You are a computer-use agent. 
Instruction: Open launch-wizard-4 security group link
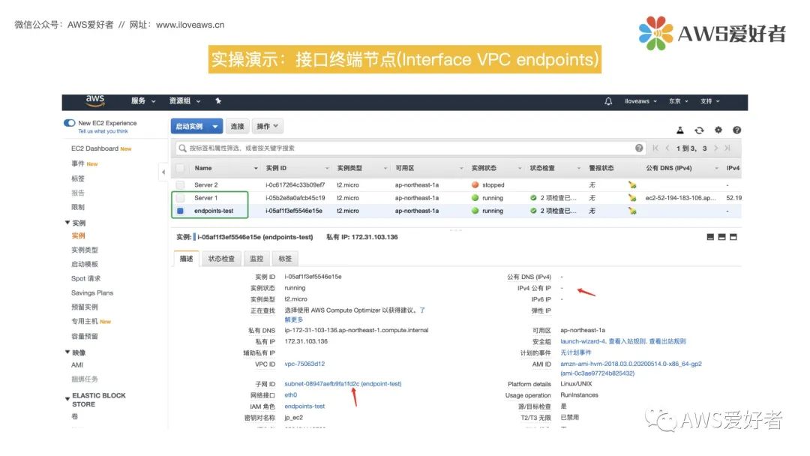click(583, 341)
